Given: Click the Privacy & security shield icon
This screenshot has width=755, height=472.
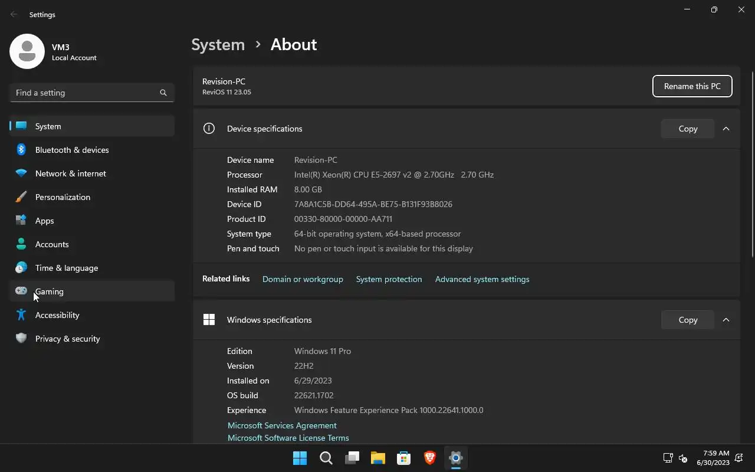Looking at the screenshot, I should [21, 338].
